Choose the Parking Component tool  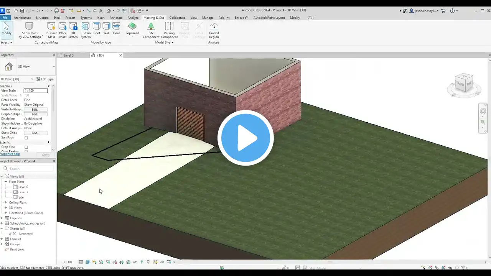pyautogui.click(x=169, y=30)
